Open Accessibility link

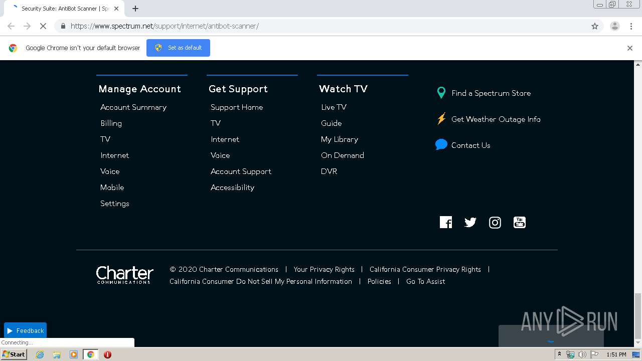pos(232,188)
